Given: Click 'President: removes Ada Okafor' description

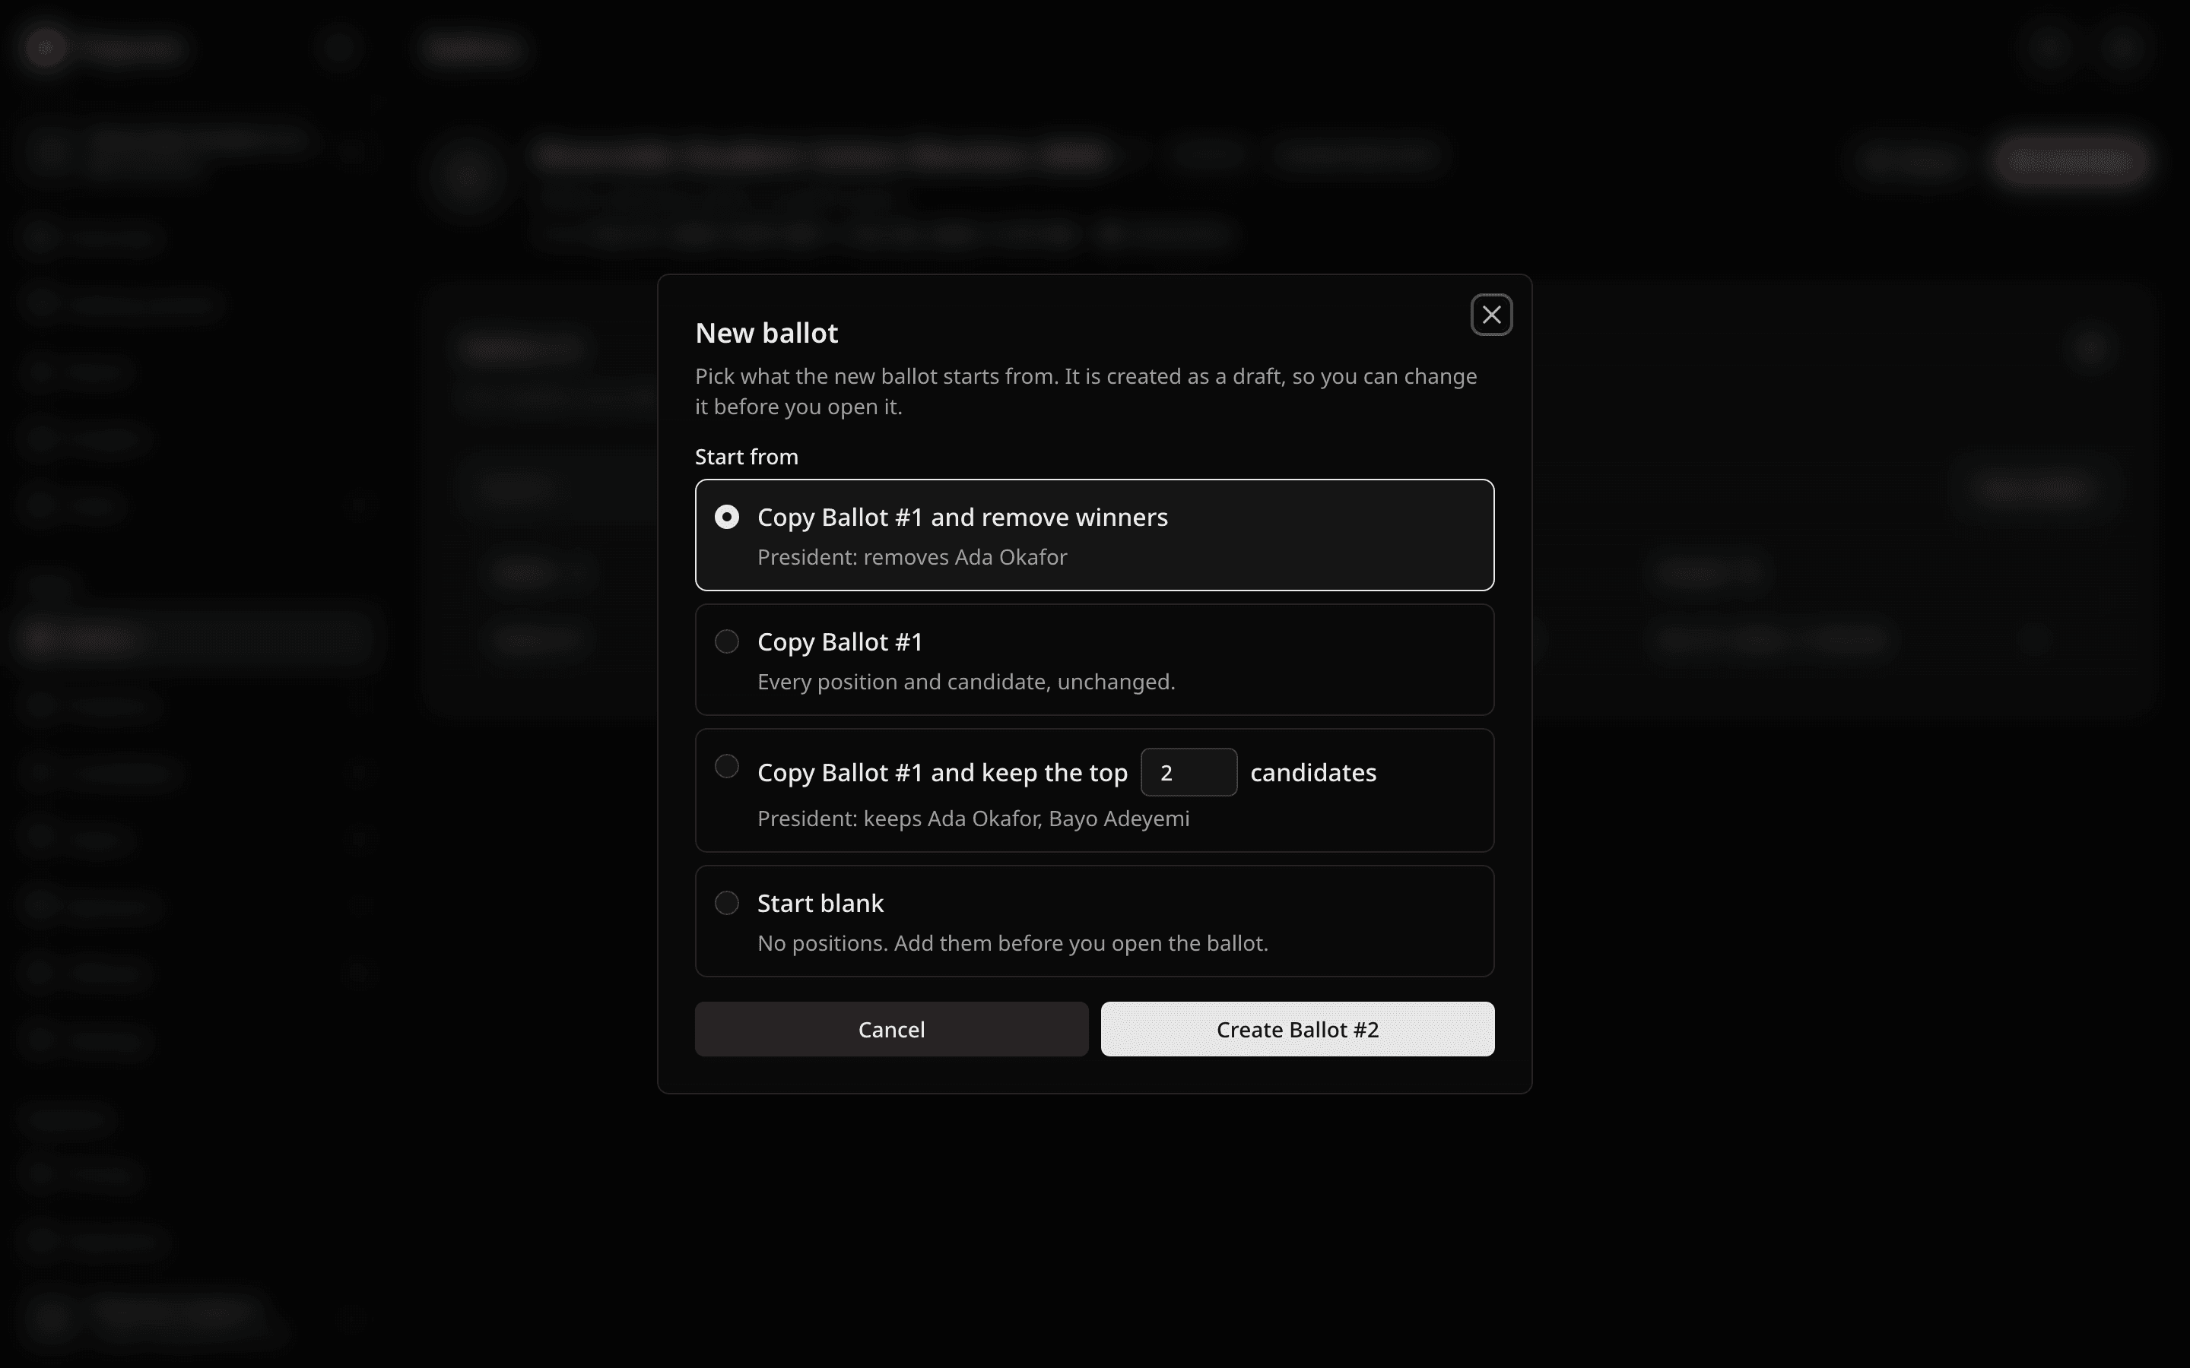Looking at the screenshot, I should 912,557.
